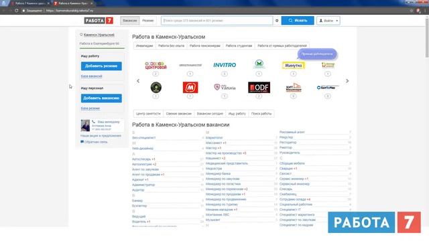Show next employer logos with right arrow

click(347, 81)
